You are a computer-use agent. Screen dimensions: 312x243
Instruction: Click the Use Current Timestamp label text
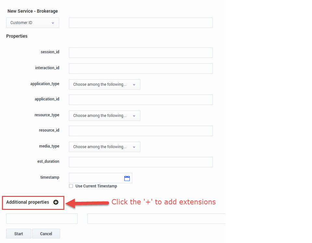coord(96,186)
